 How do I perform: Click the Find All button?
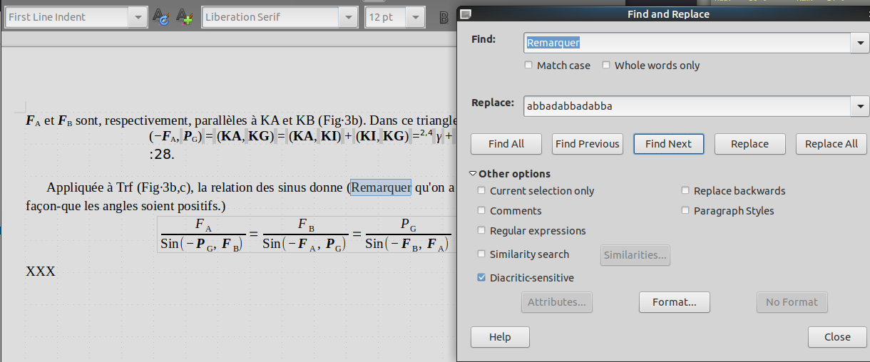click(x=506, y=144)
